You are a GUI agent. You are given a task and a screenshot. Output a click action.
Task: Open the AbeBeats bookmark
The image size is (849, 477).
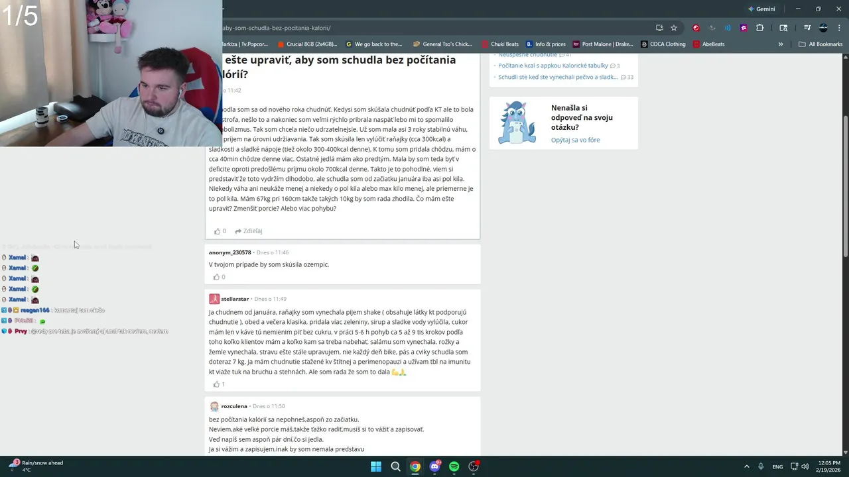(709, 44)
